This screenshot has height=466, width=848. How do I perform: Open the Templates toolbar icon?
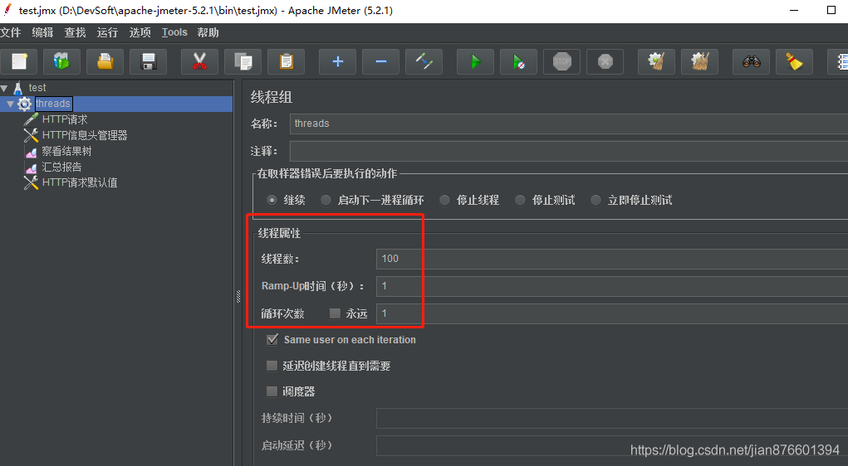point(61,61)
